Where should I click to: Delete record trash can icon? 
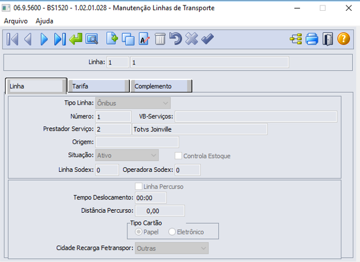coord(160,39)
